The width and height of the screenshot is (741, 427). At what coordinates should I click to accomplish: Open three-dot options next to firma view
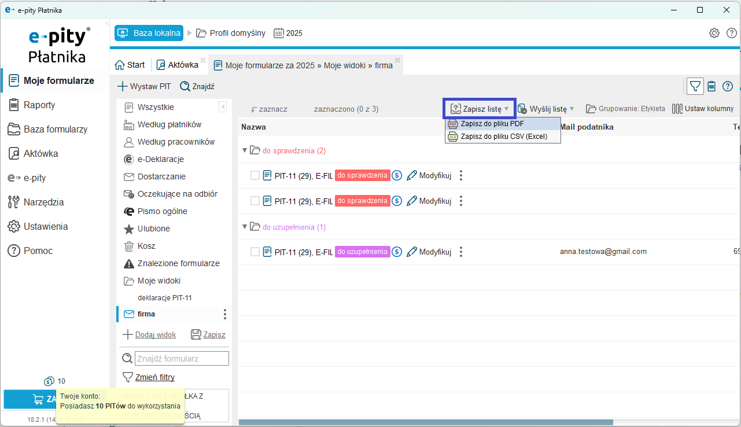(x=225, y=314)
